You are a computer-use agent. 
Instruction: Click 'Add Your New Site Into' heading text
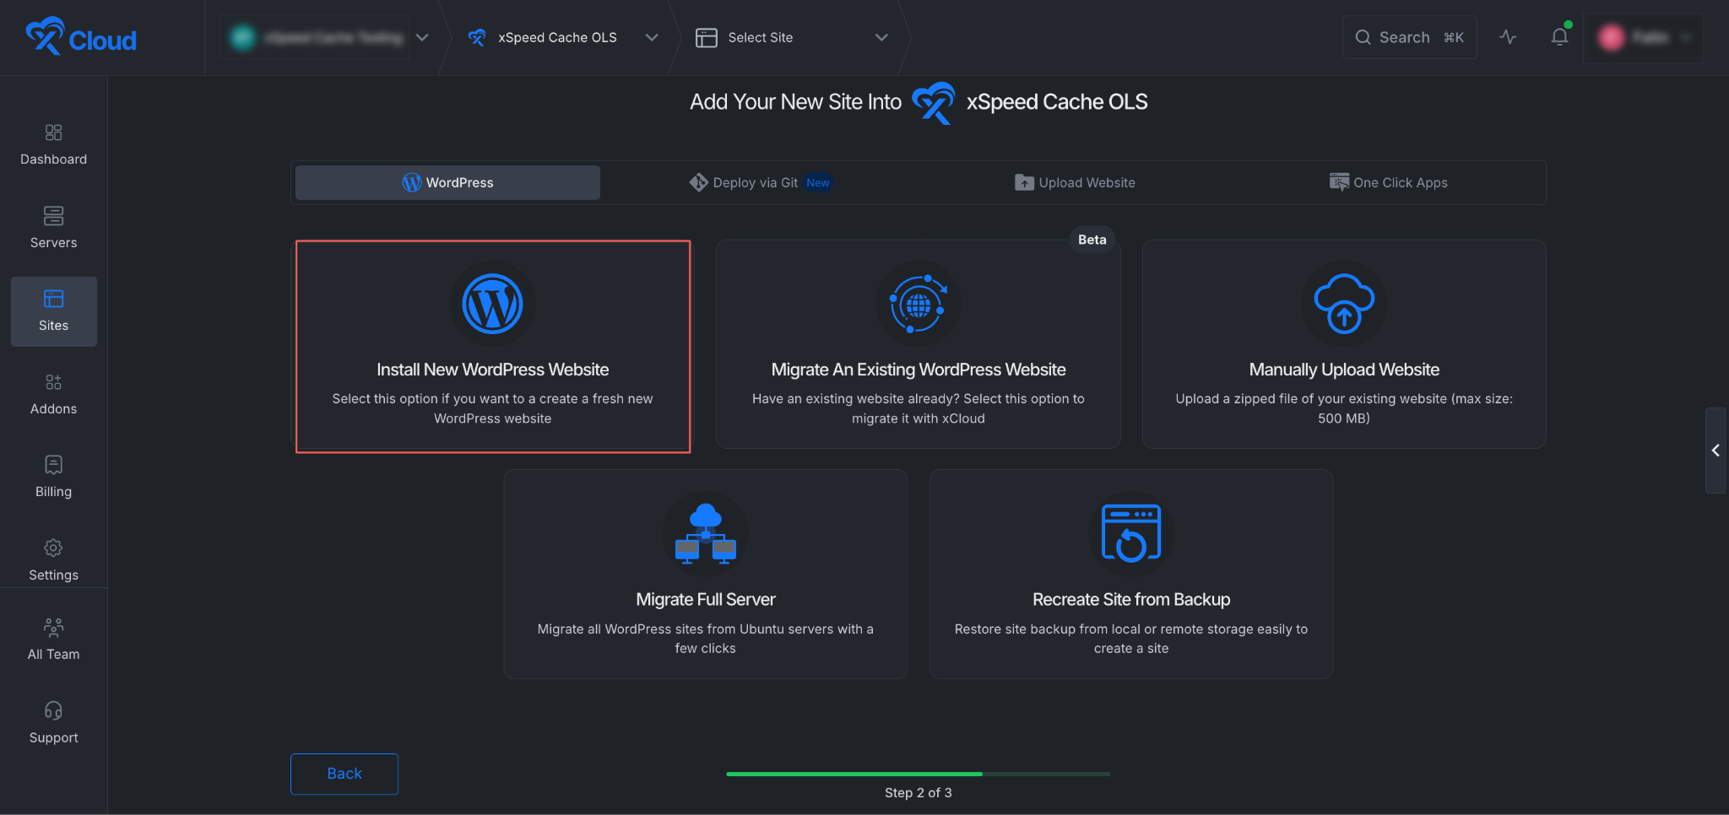tap(795, 102)
